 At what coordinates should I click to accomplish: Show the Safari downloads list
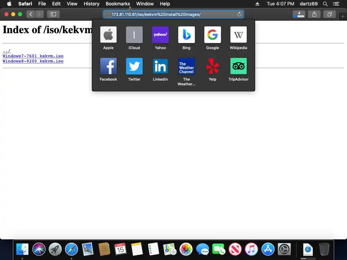click(x=299, y=14)
